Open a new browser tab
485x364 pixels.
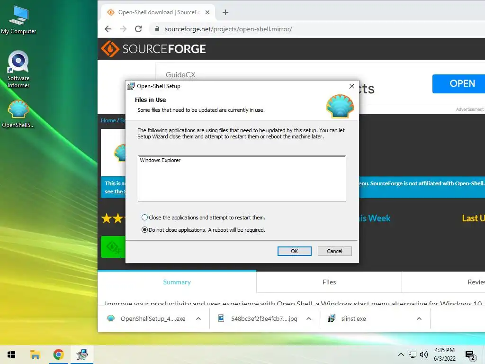pos(225,12)
